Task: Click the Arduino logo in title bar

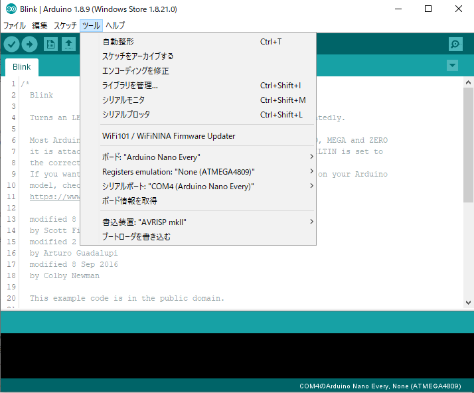Action: [11, 9]
